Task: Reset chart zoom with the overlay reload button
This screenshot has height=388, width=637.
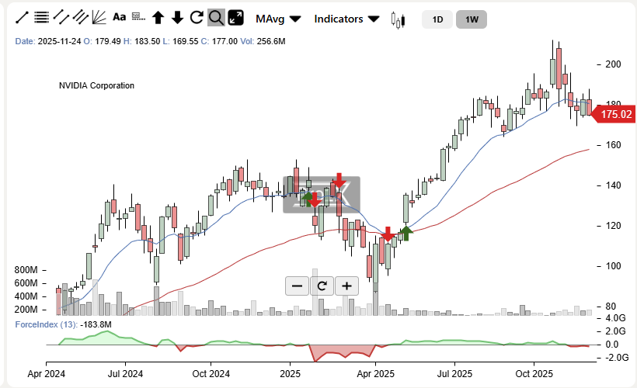Action: 322,286
